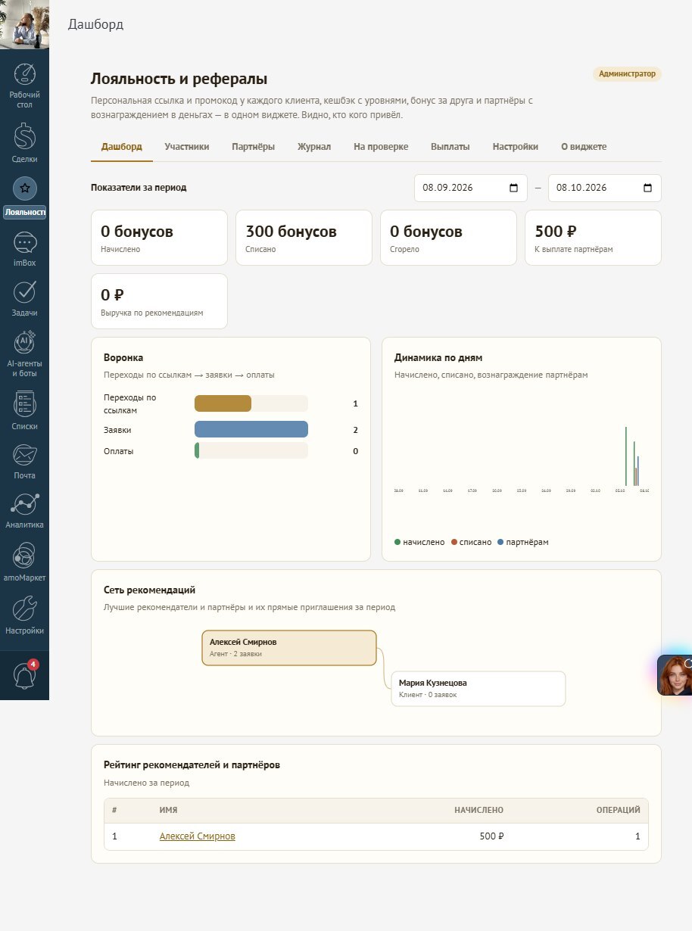This screenshot has width=692, height=931.
Task: Select the Лояльность star icon
Action: coord(25,188)
